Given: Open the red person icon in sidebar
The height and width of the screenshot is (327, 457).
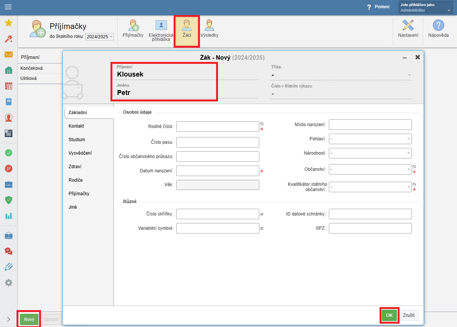Looking at the screenshot, I should tap(9, 118).
